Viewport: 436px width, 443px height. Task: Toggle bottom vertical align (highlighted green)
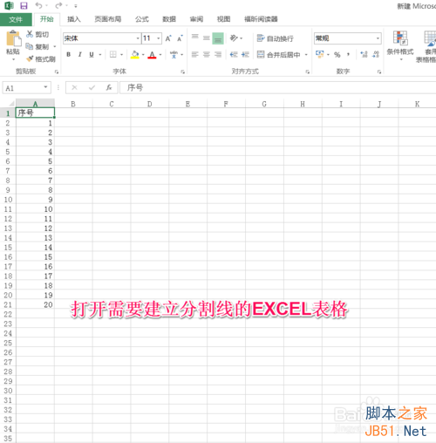point(218,38)
